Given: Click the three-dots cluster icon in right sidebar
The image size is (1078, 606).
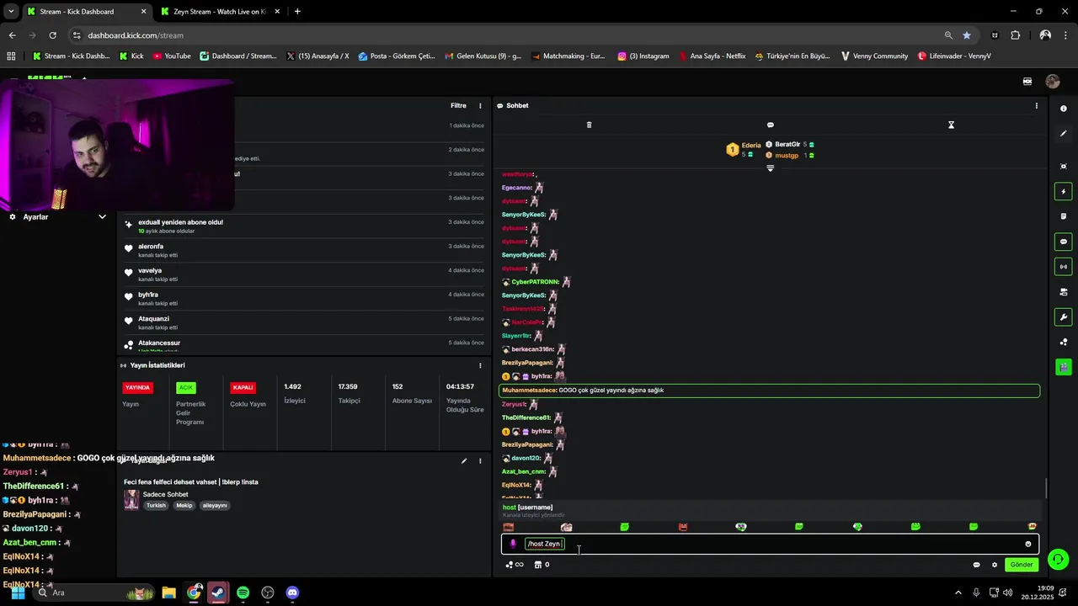Looking at the screenshot, I should [x=1064, y=342].
